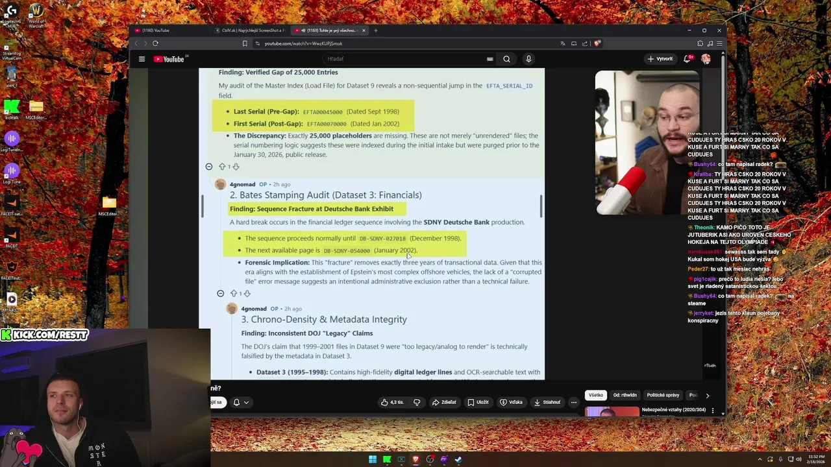831x467 pixels.
Task: Show next filter chips arrow
Action: pyautogui.click(x=707, y=395)
